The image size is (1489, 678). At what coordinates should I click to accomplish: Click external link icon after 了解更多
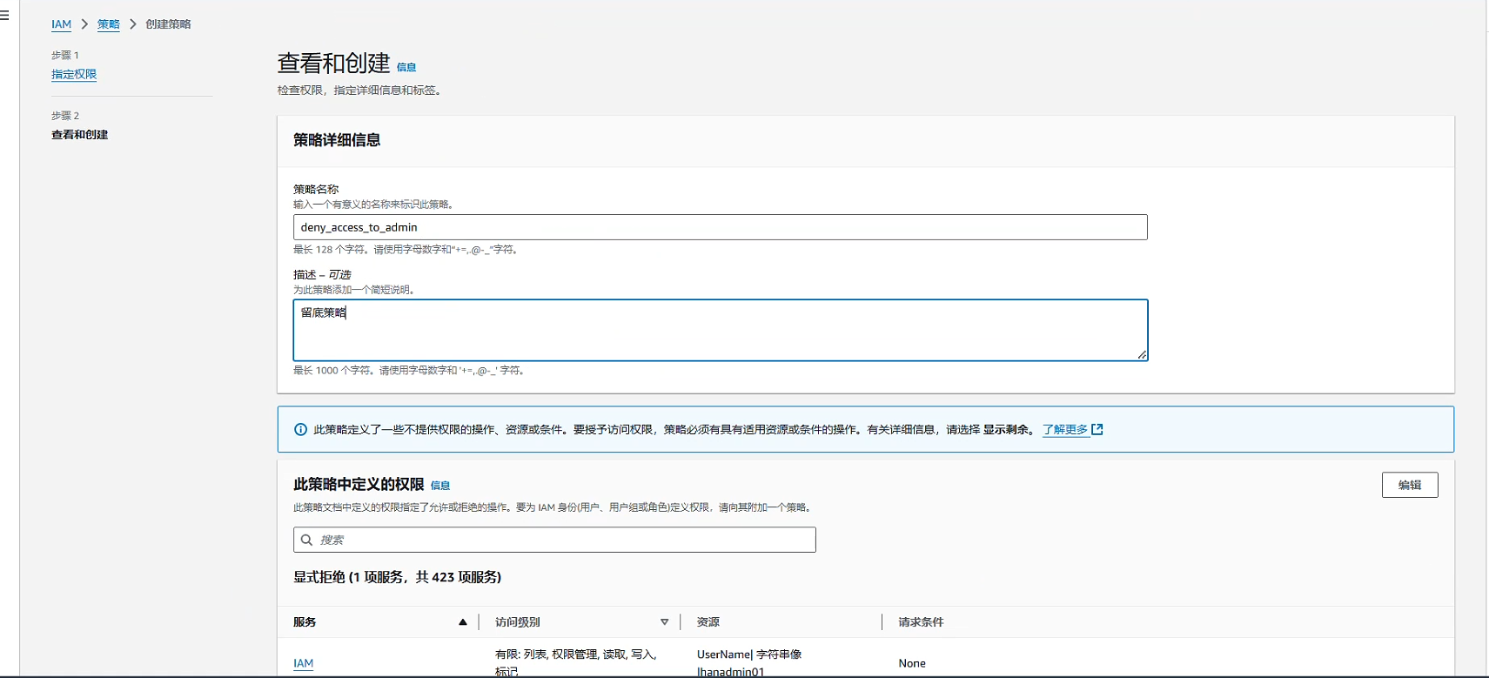[x=1097, y=429]
